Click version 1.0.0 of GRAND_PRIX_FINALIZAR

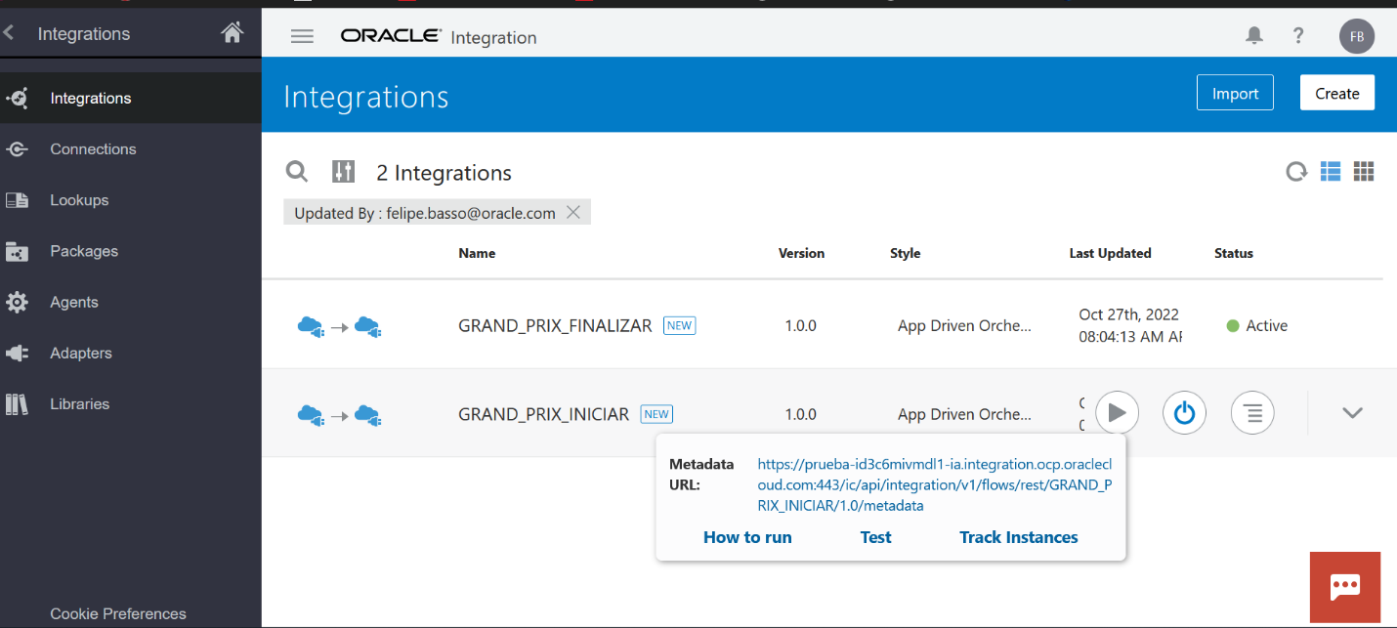click(x=800, y=326)
